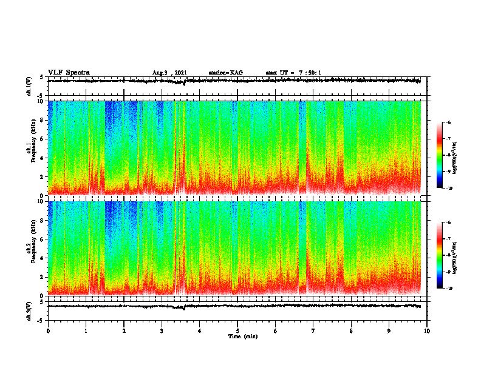
Task: Click the "station=KAG" header label
Action: pos(226,73)
